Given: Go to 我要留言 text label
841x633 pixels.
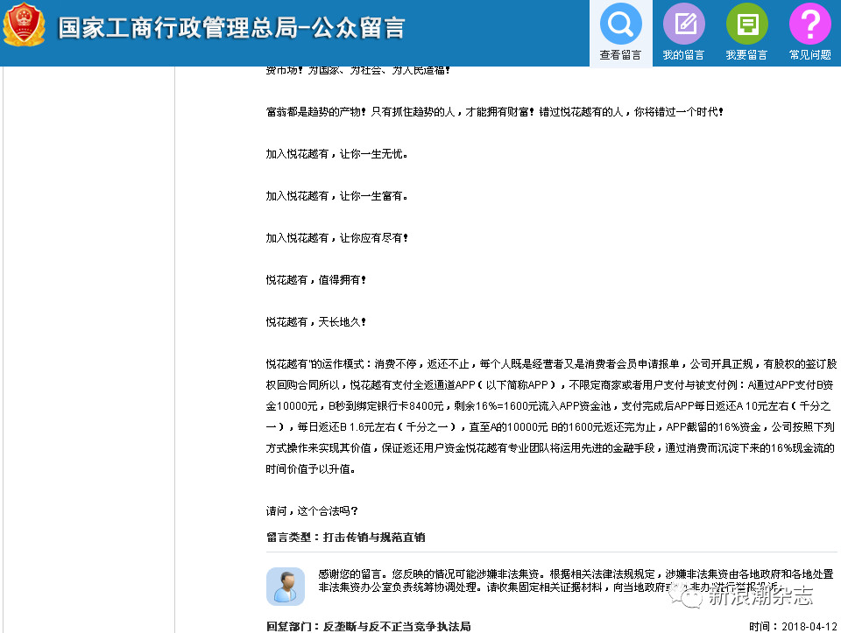Looking at the screenshot, I should [x=746, y=55].
